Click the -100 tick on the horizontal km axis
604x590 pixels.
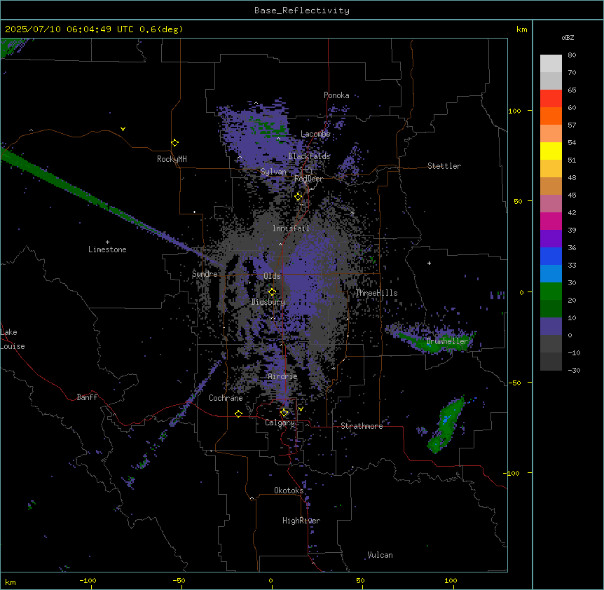point(88,580)
